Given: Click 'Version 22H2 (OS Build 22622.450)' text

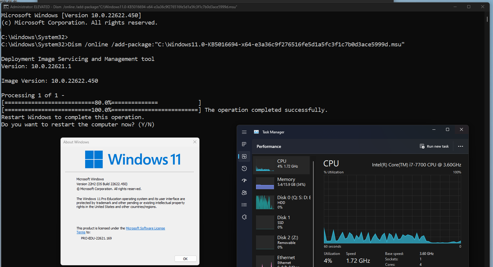Looking at the screenshot, I should [x=102, y=184].
